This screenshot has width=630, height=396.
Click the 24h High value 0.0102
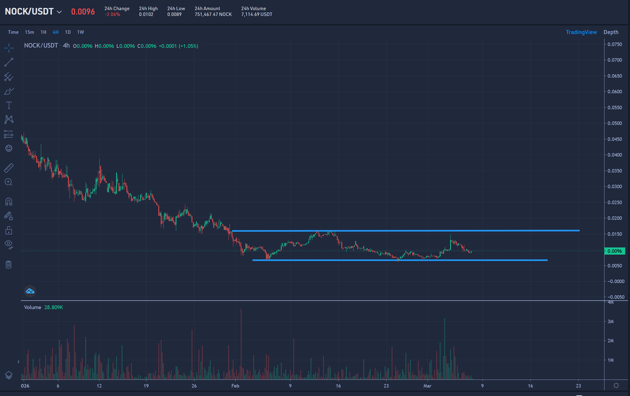point(146,14)
